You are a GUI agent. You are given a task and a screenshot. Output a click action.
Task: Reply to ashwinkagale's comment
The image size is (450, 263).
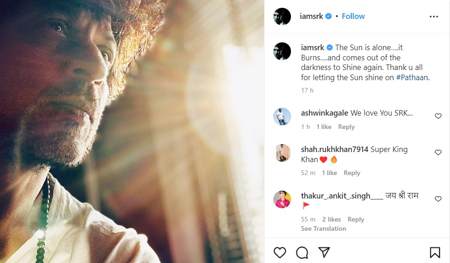(346, 127)
